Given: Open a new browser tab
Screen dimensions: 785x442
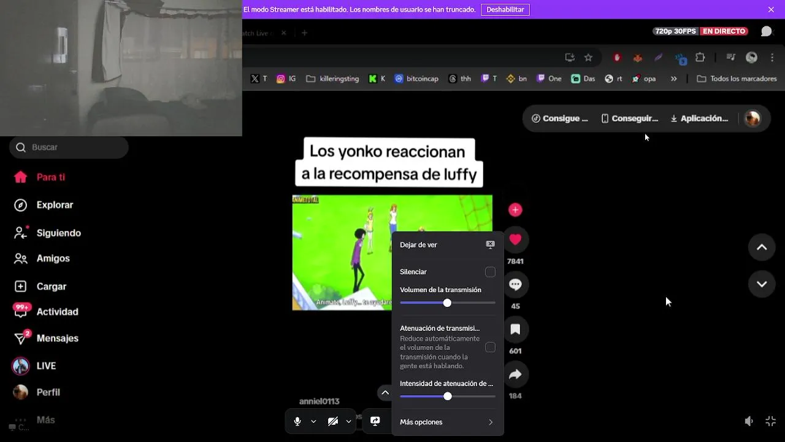Looking at the screenshot, I should (304, 33).
